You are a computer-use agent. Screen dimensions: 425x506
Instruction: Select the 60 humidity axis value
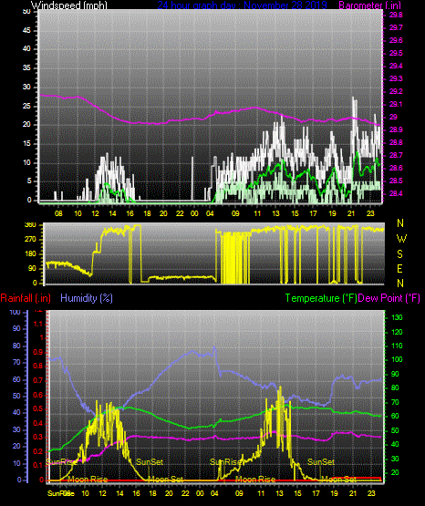click(16, 379)
